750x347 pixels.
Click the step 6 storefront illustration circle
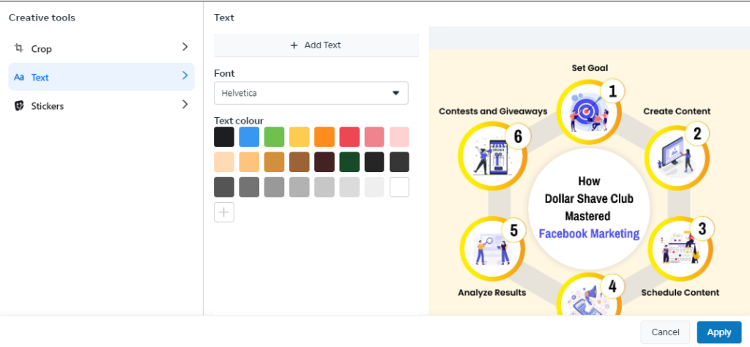(x=492, y=155)
